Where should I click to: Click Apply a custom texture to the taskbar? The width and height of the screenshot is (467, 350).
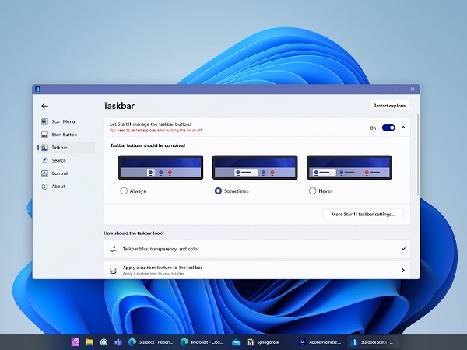(x=163, y=268)
